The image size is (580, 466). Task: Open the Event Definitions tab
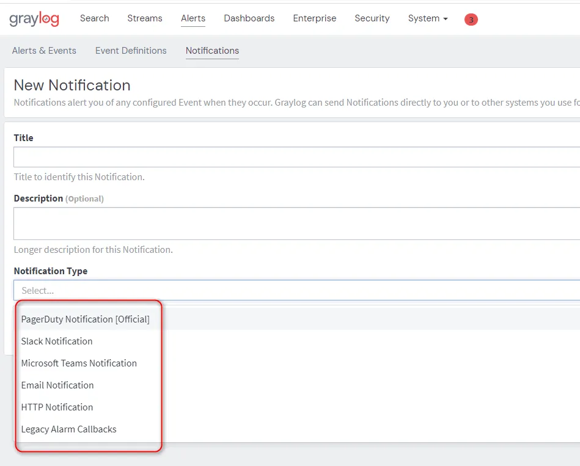(131, 51)
